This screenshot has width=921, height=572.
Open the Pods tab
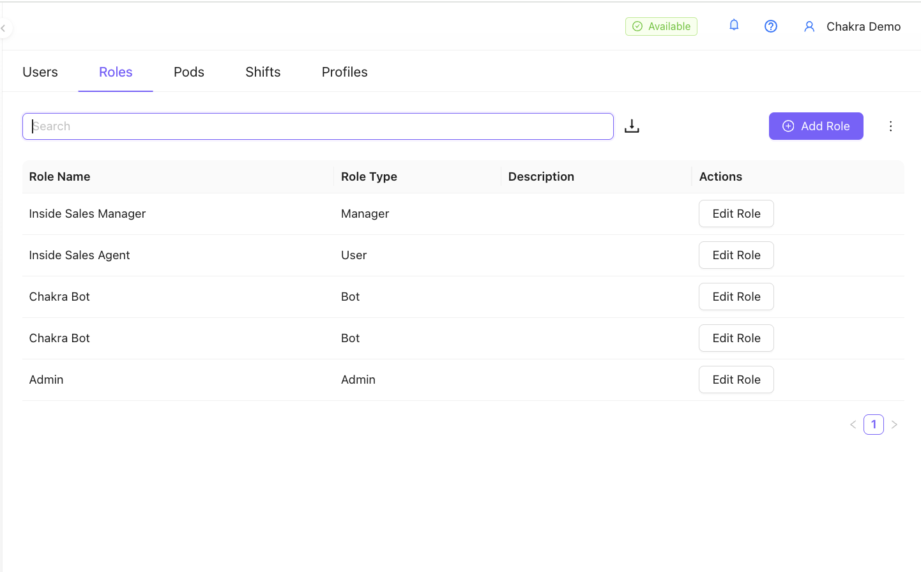[x=189, y=72]
